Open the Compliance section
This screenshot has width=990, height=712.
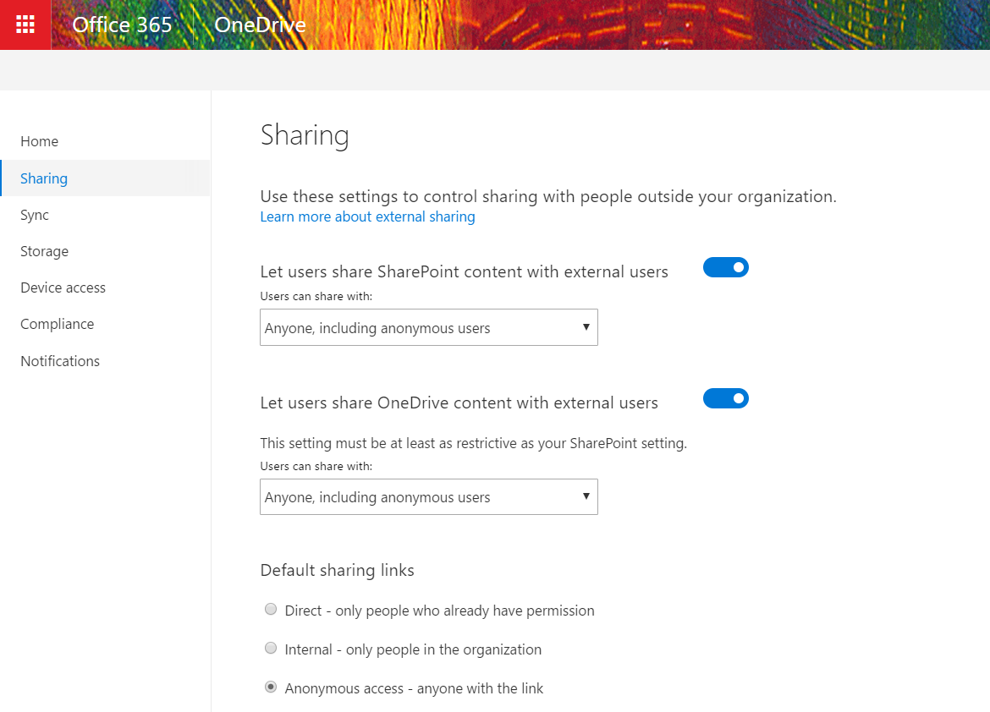coord(57,324)
